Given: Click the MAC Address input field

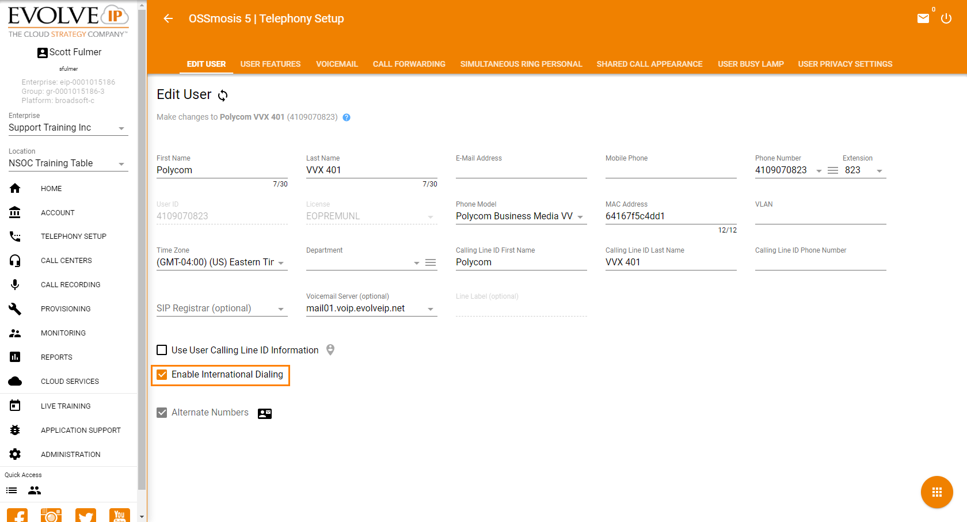Looking at the screenshot, I should [x=671, y=216].
